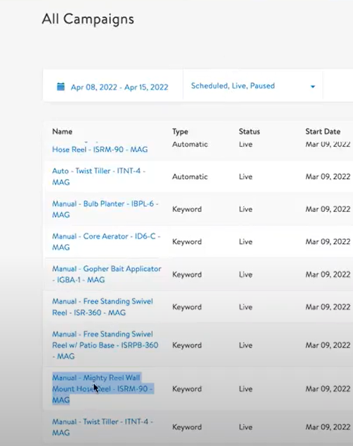353x446 pixels.
Task: Sort by the Start Date column header
Action: click(323, 132)
